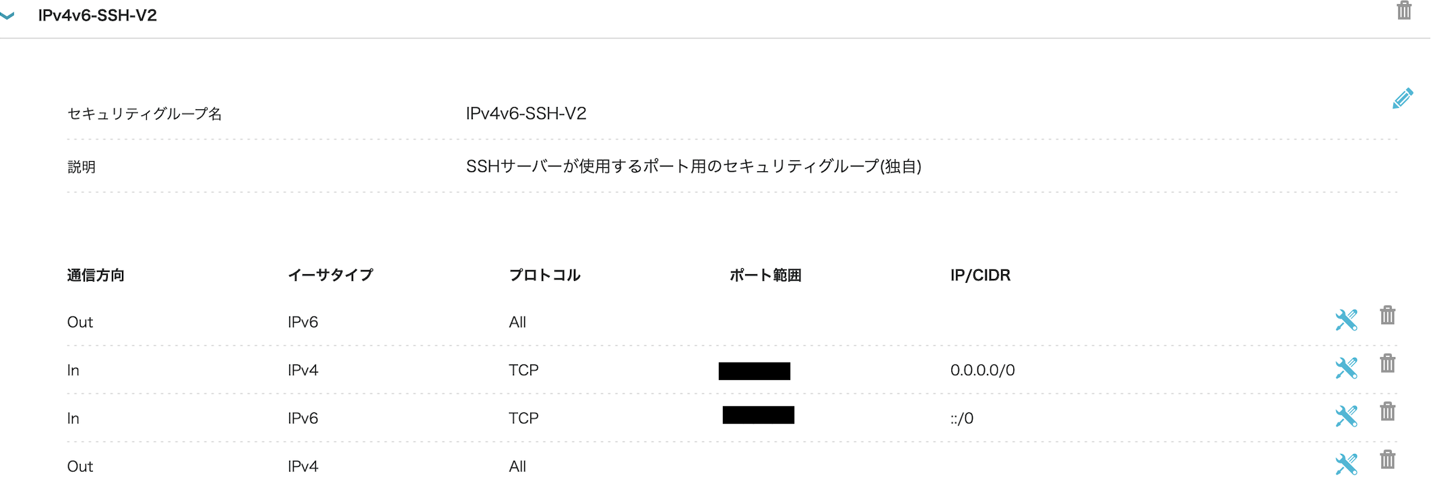Edit security group details with the pencil icon
This screenshot has height=481, width=1435.
tap(1402, 98)
